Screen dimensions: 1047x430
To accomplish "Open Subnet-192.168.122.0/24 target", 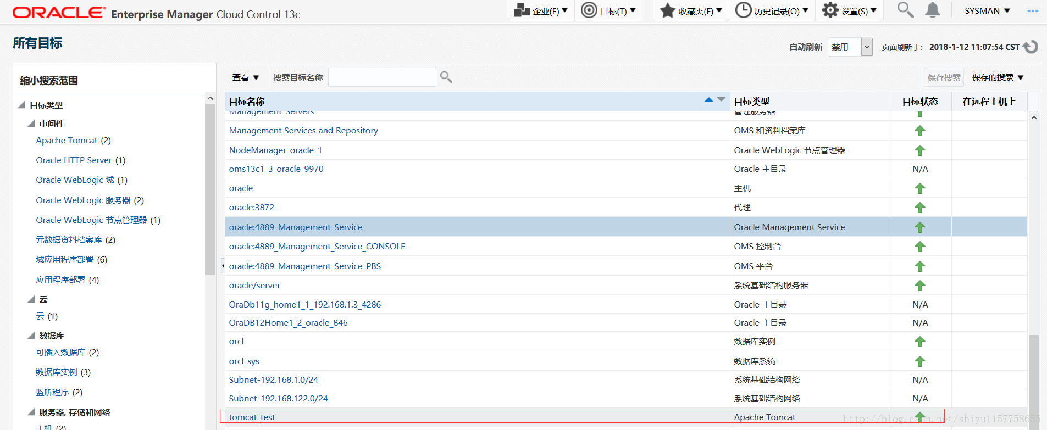I will tap(278, 399).
